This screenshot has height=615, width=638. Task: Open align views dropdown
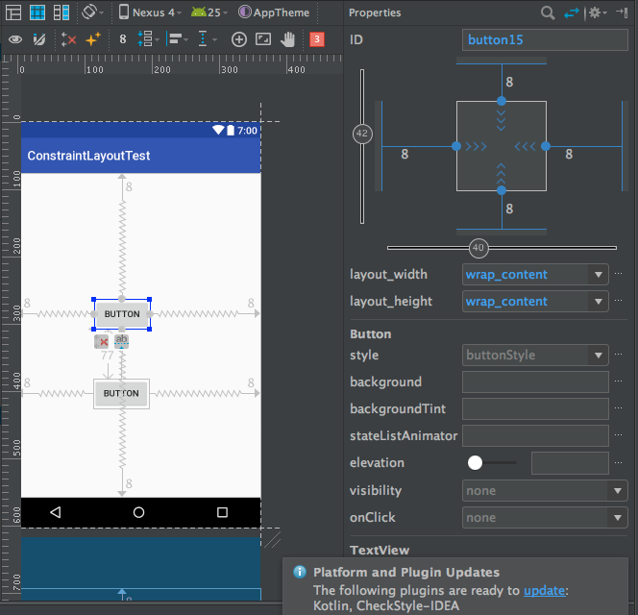click(178, 39)
